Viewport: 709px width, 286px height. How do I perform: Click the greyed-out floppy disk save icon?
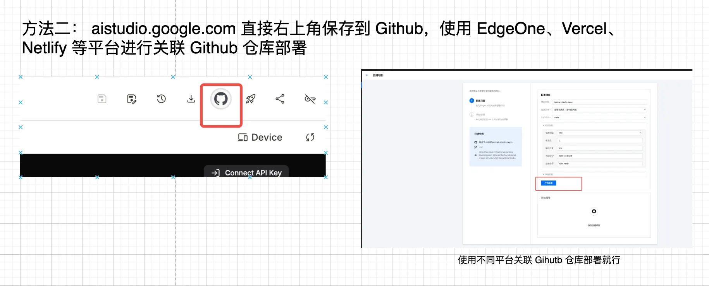click(x=102, y=99)
